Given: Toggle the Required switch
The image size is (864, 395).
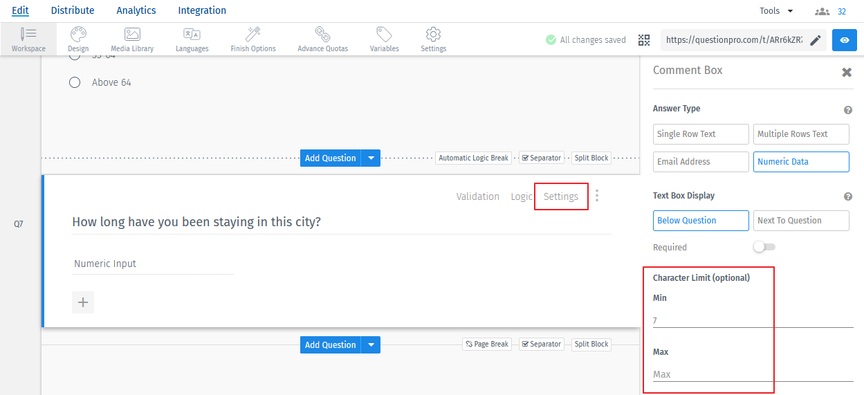Looking at the screenshot, I should click(764, 247).
